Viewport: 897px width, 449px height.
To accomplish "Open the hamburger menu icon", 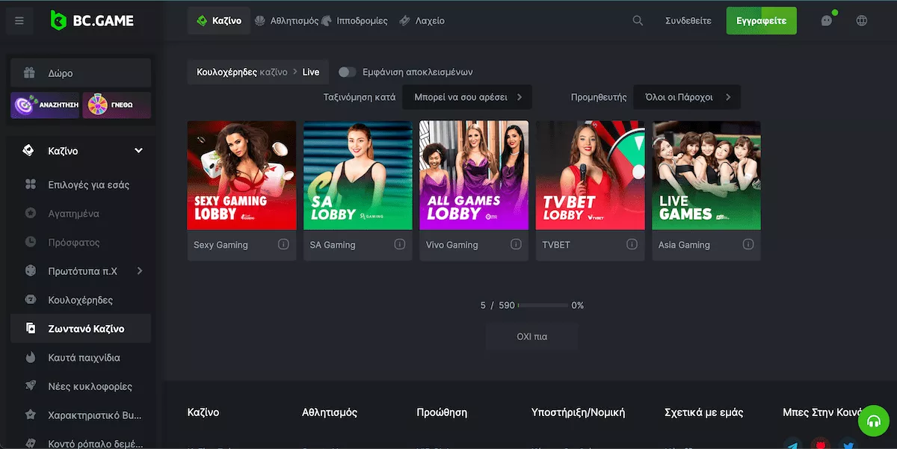I will pos(19,21).
